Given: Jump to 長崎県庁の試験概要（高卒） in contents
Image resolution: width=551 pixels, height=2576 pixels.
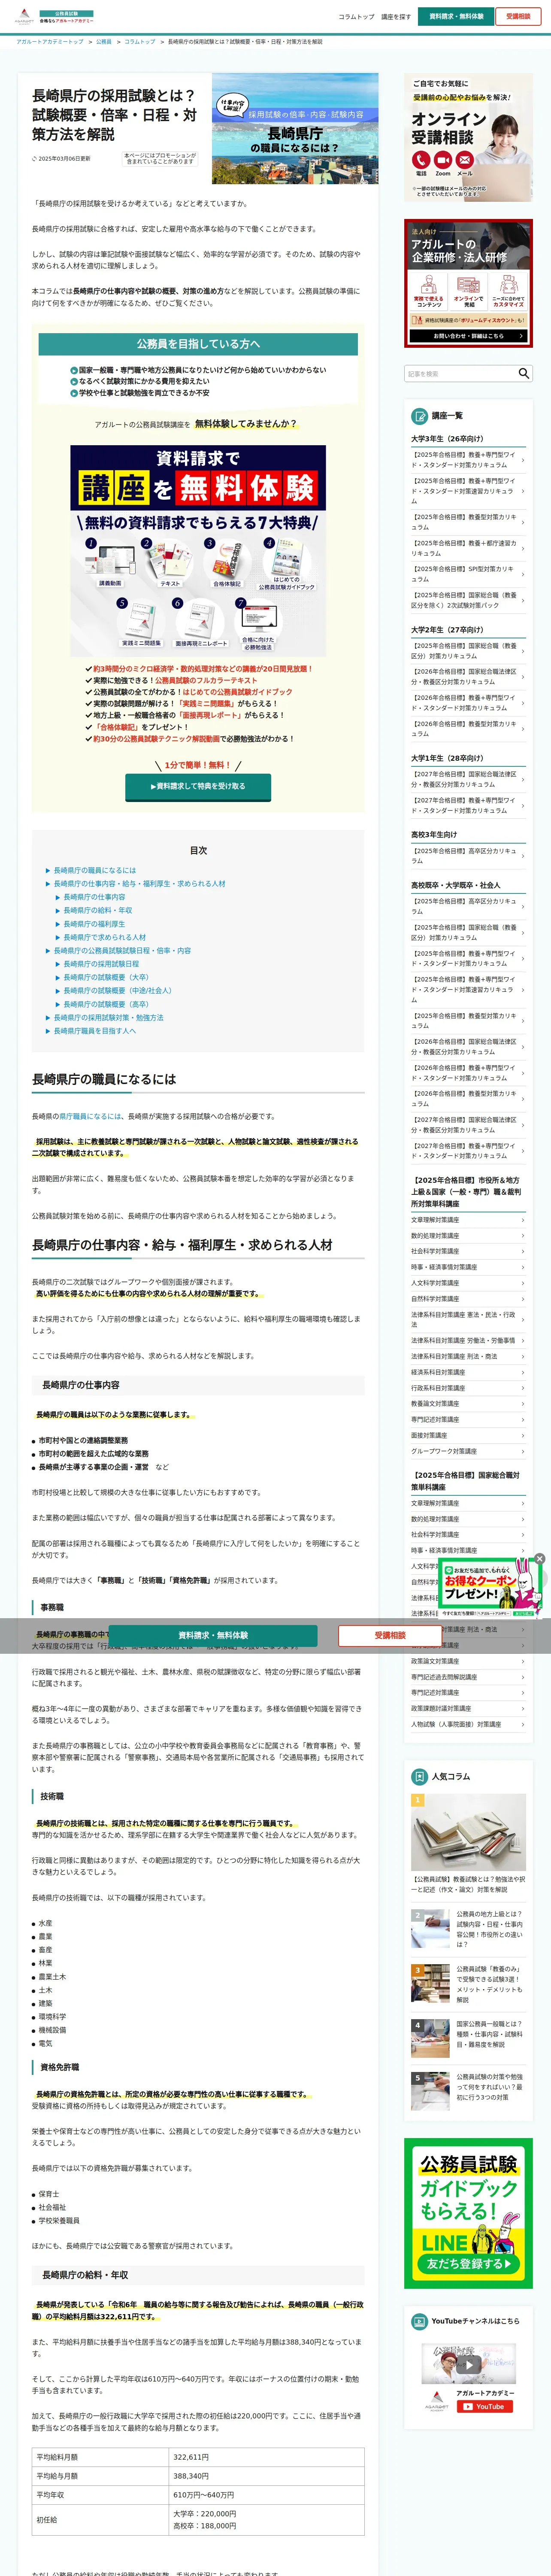Looking at the screenshot, I should tap(106, 1004).
